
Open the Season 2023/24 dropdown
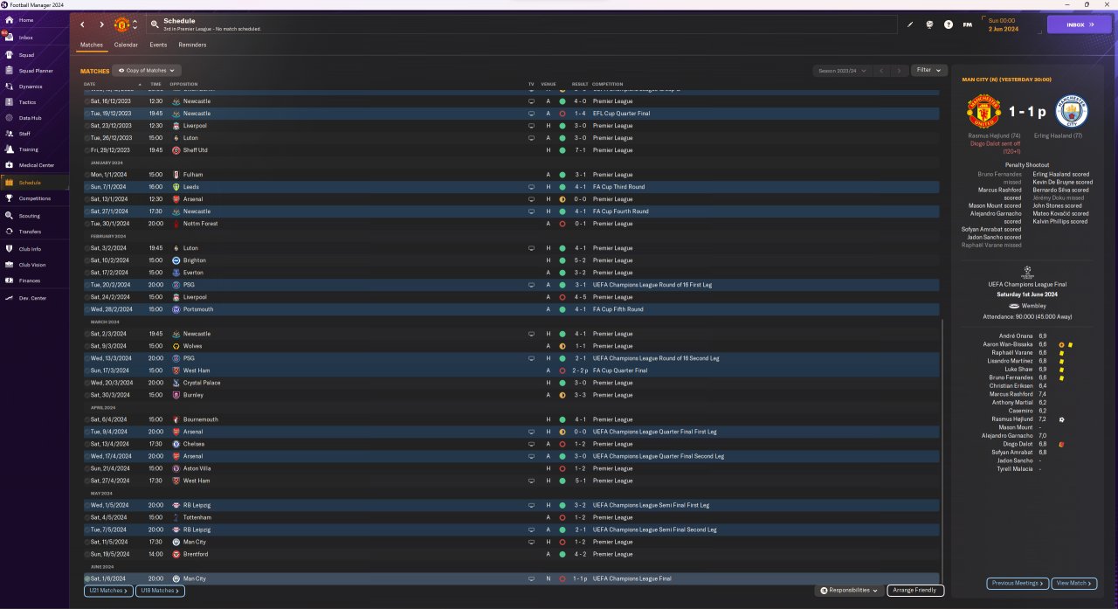(x=841, y=70)
